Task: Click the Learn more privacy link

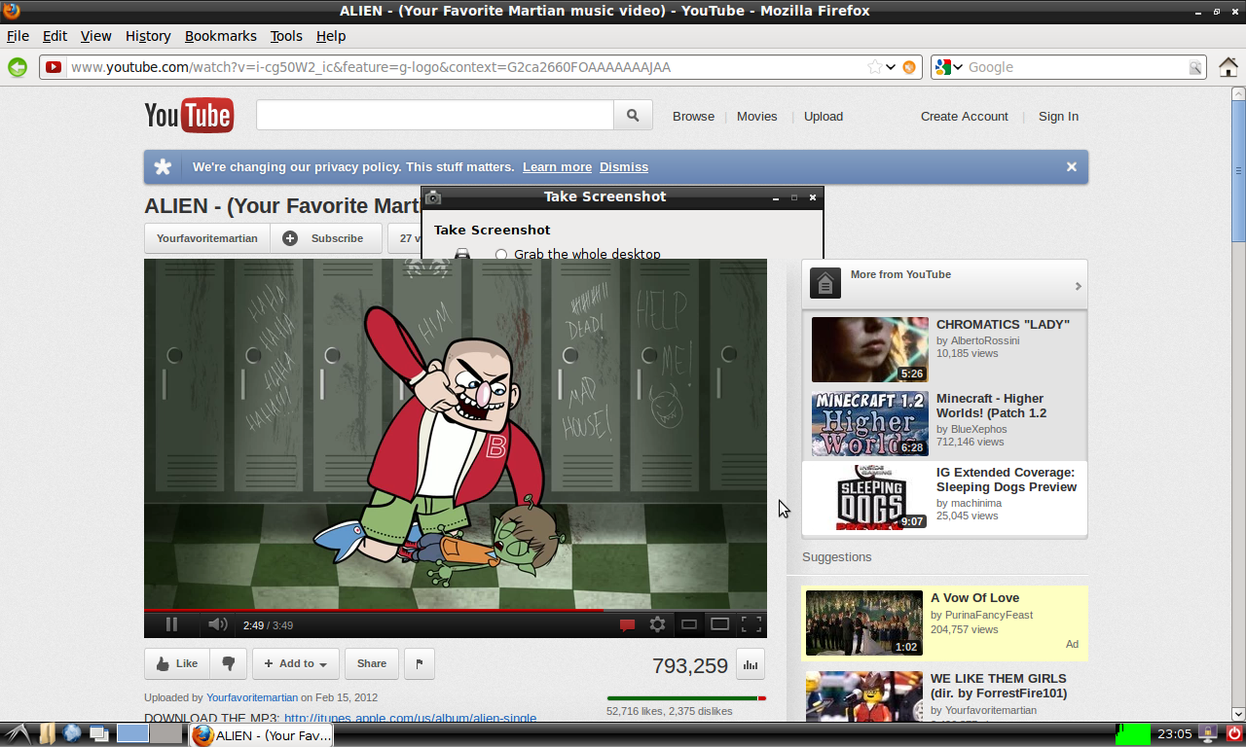Action: (x=557, y=166)
